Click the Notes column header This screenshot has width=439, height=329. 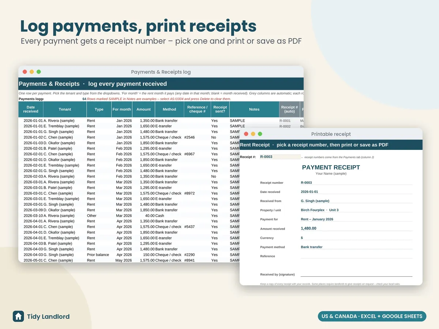pos(254,109)
